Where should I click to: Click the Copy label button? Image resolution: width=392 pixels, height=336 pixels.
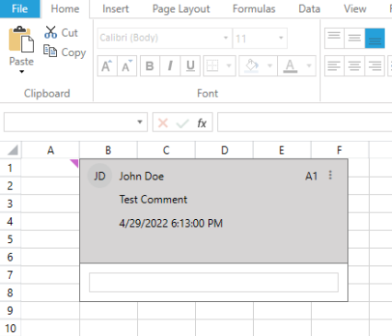[x=74, y=52]
